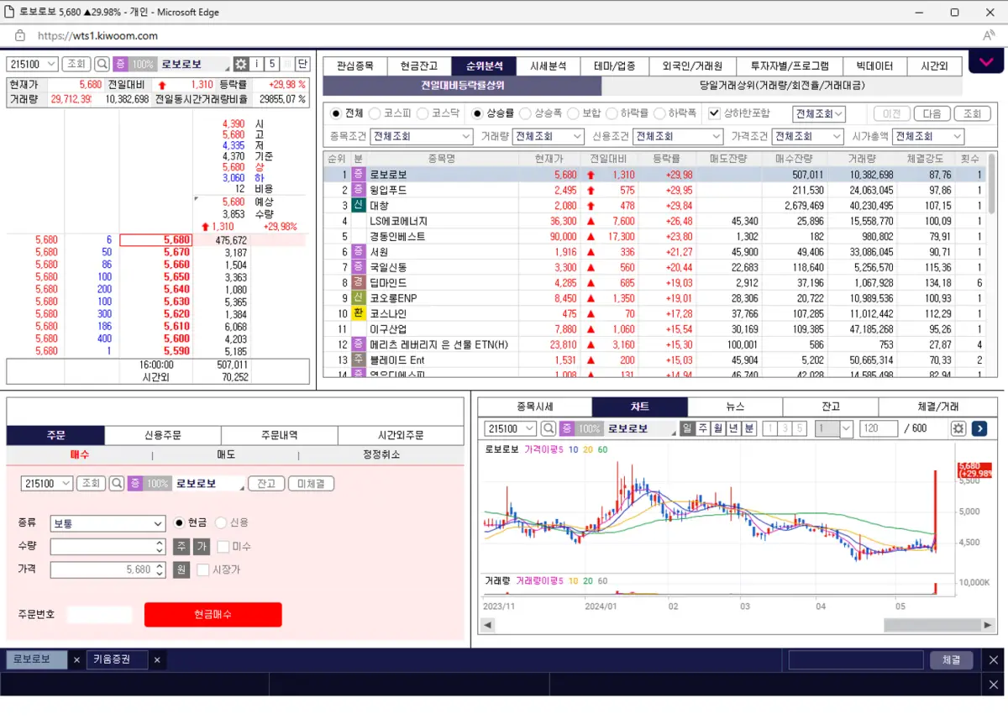The image size is (1008, 719).
Task: Select 현금 payment radio button
Action: (x=179, y=522)
